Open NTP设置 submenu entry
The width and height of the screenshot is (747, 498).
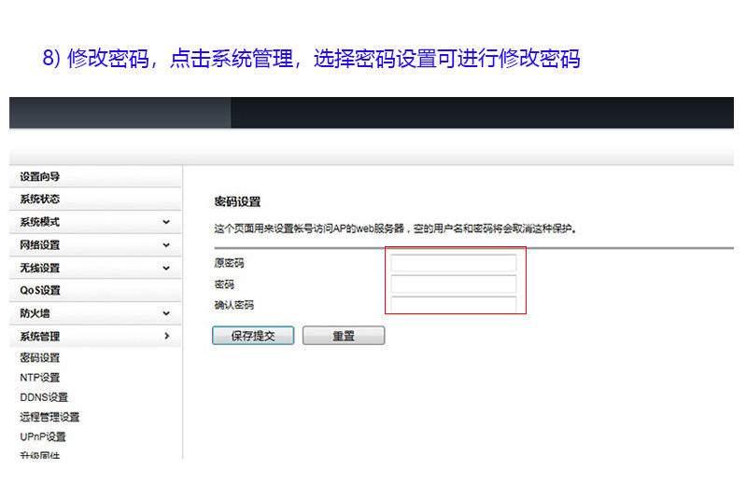(x=40, y=378)
